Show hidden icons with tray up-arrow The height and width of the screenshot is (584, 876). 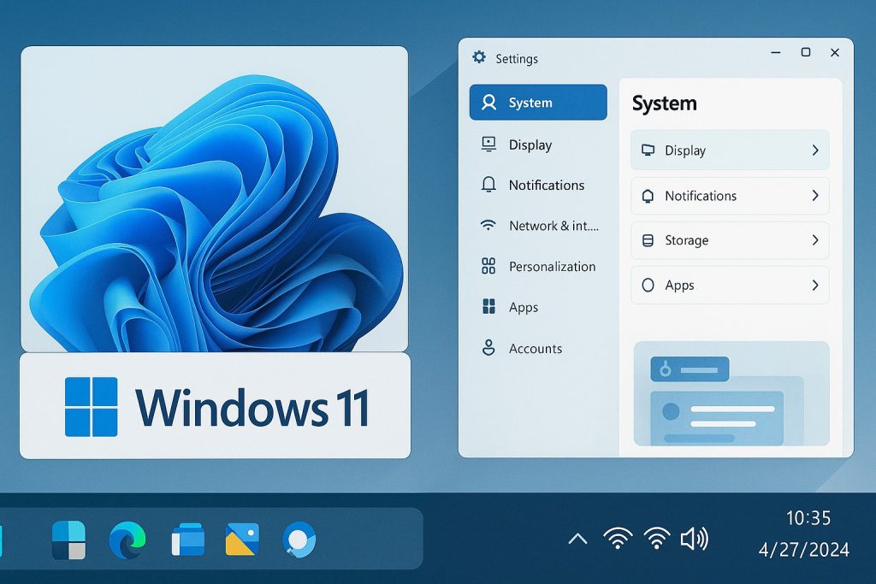coord(577,539)
